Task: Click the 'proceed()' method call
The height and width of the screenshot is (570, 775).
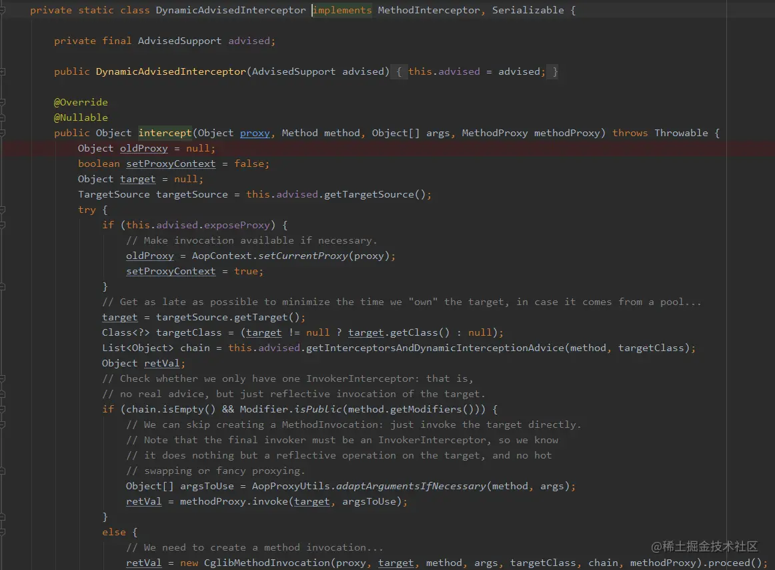Action: pos(735,563)
